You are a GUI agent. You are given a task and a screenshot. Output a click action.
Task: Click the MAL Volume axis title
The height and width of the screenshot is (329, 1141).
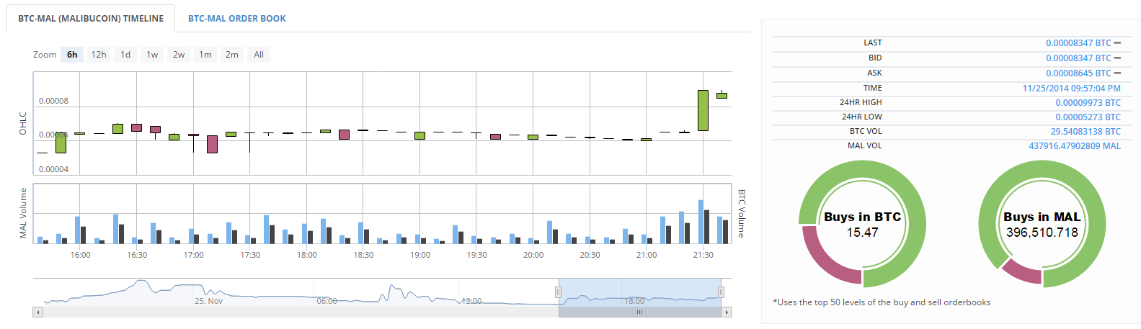23,213
